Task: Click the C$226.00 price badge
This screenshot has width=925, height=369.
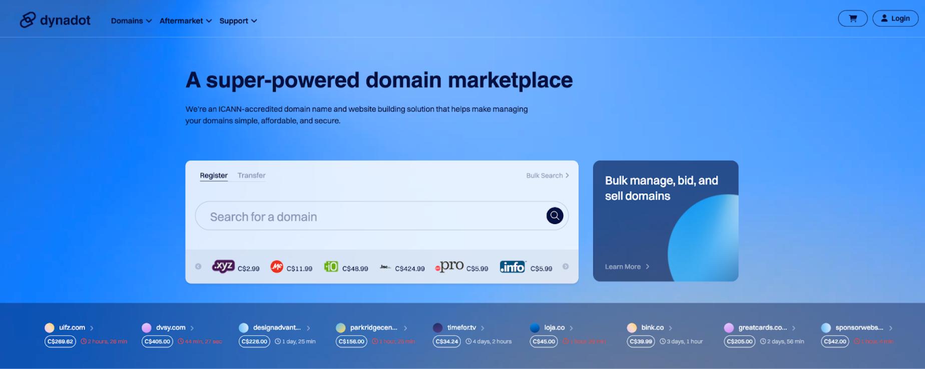Action: (x=254, y=341)
